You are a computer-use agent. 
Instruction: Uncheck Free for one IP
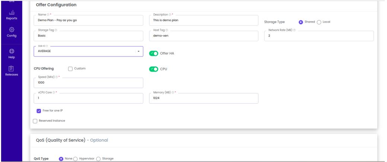pos(39,111)
